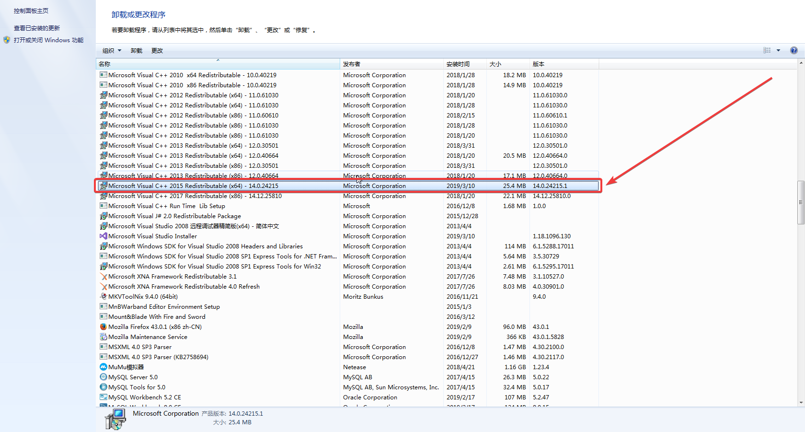This screenshot has width=805, height=432.
Task: Select Visual Studio 2008 远程调试器 icon
Action: 103,226
